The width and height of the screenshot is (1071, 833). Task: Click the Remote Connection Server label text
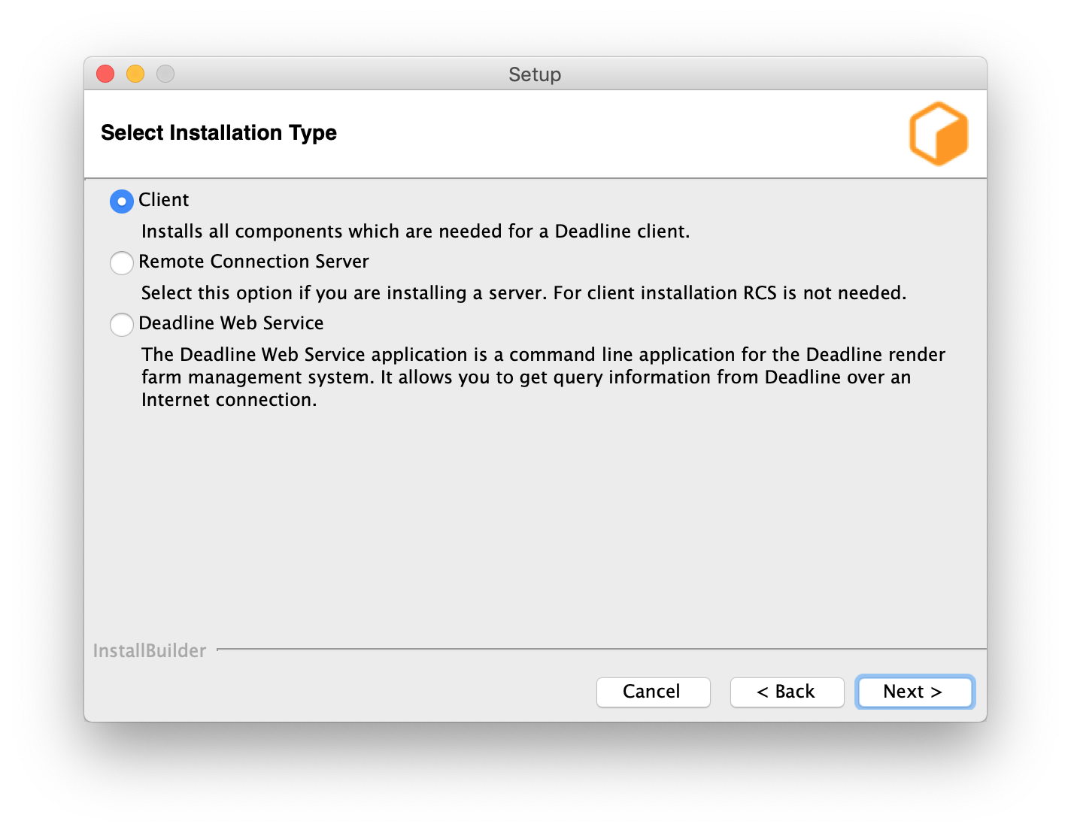tap(254, 262)
